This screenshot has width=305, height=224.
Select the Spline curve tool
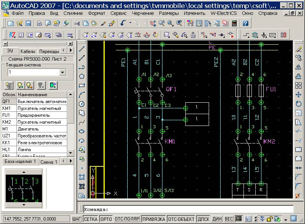point(82,122)
